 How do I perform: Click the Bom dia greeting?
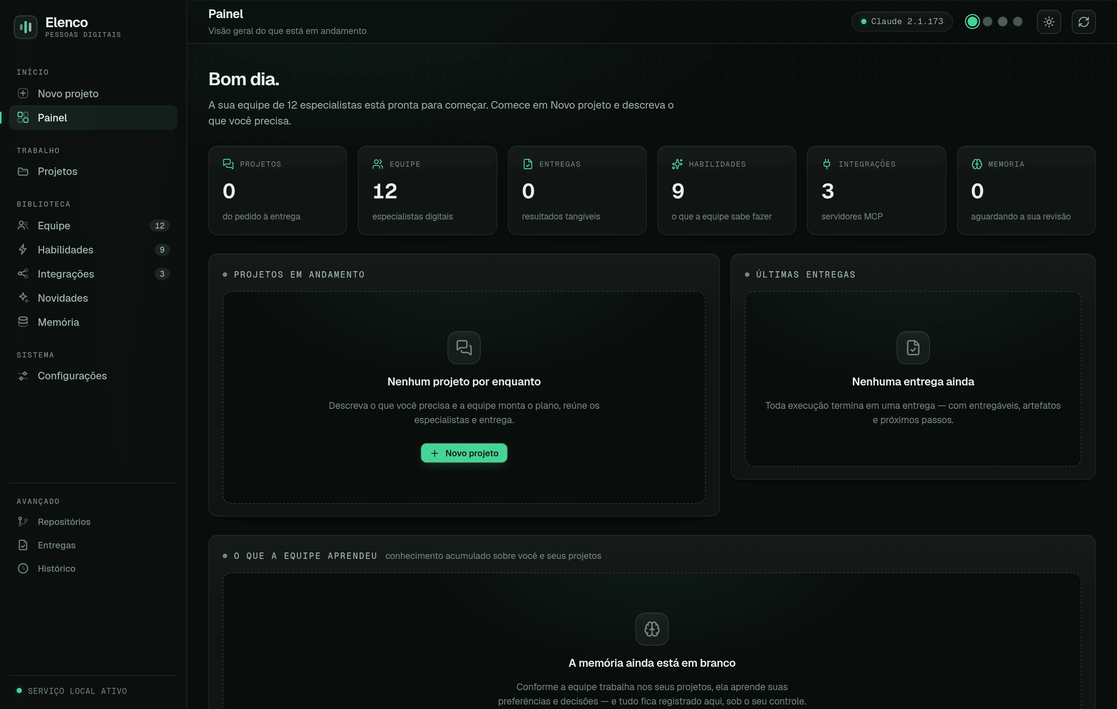(243, 79)
